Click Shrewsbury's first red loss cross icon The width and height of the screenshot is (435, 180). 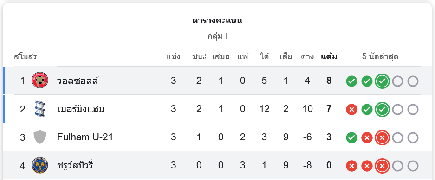click(x=351, y=166)
